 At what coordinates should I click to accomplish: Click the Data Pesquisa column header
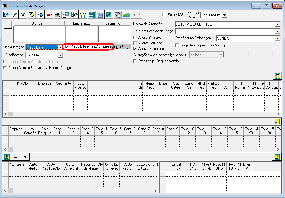45,131
